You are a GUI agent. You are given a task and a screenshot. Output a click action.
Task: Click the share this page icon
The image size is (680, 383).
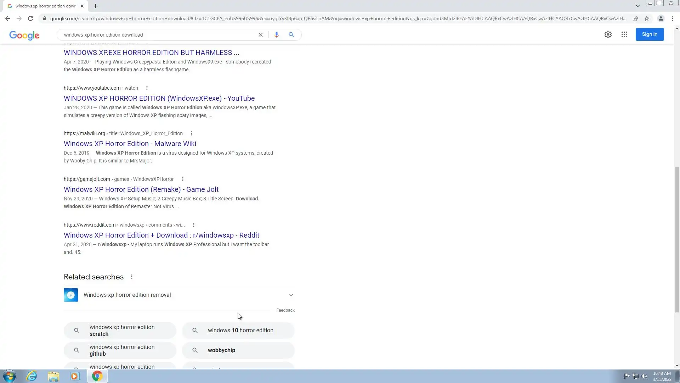coord(635,18)
